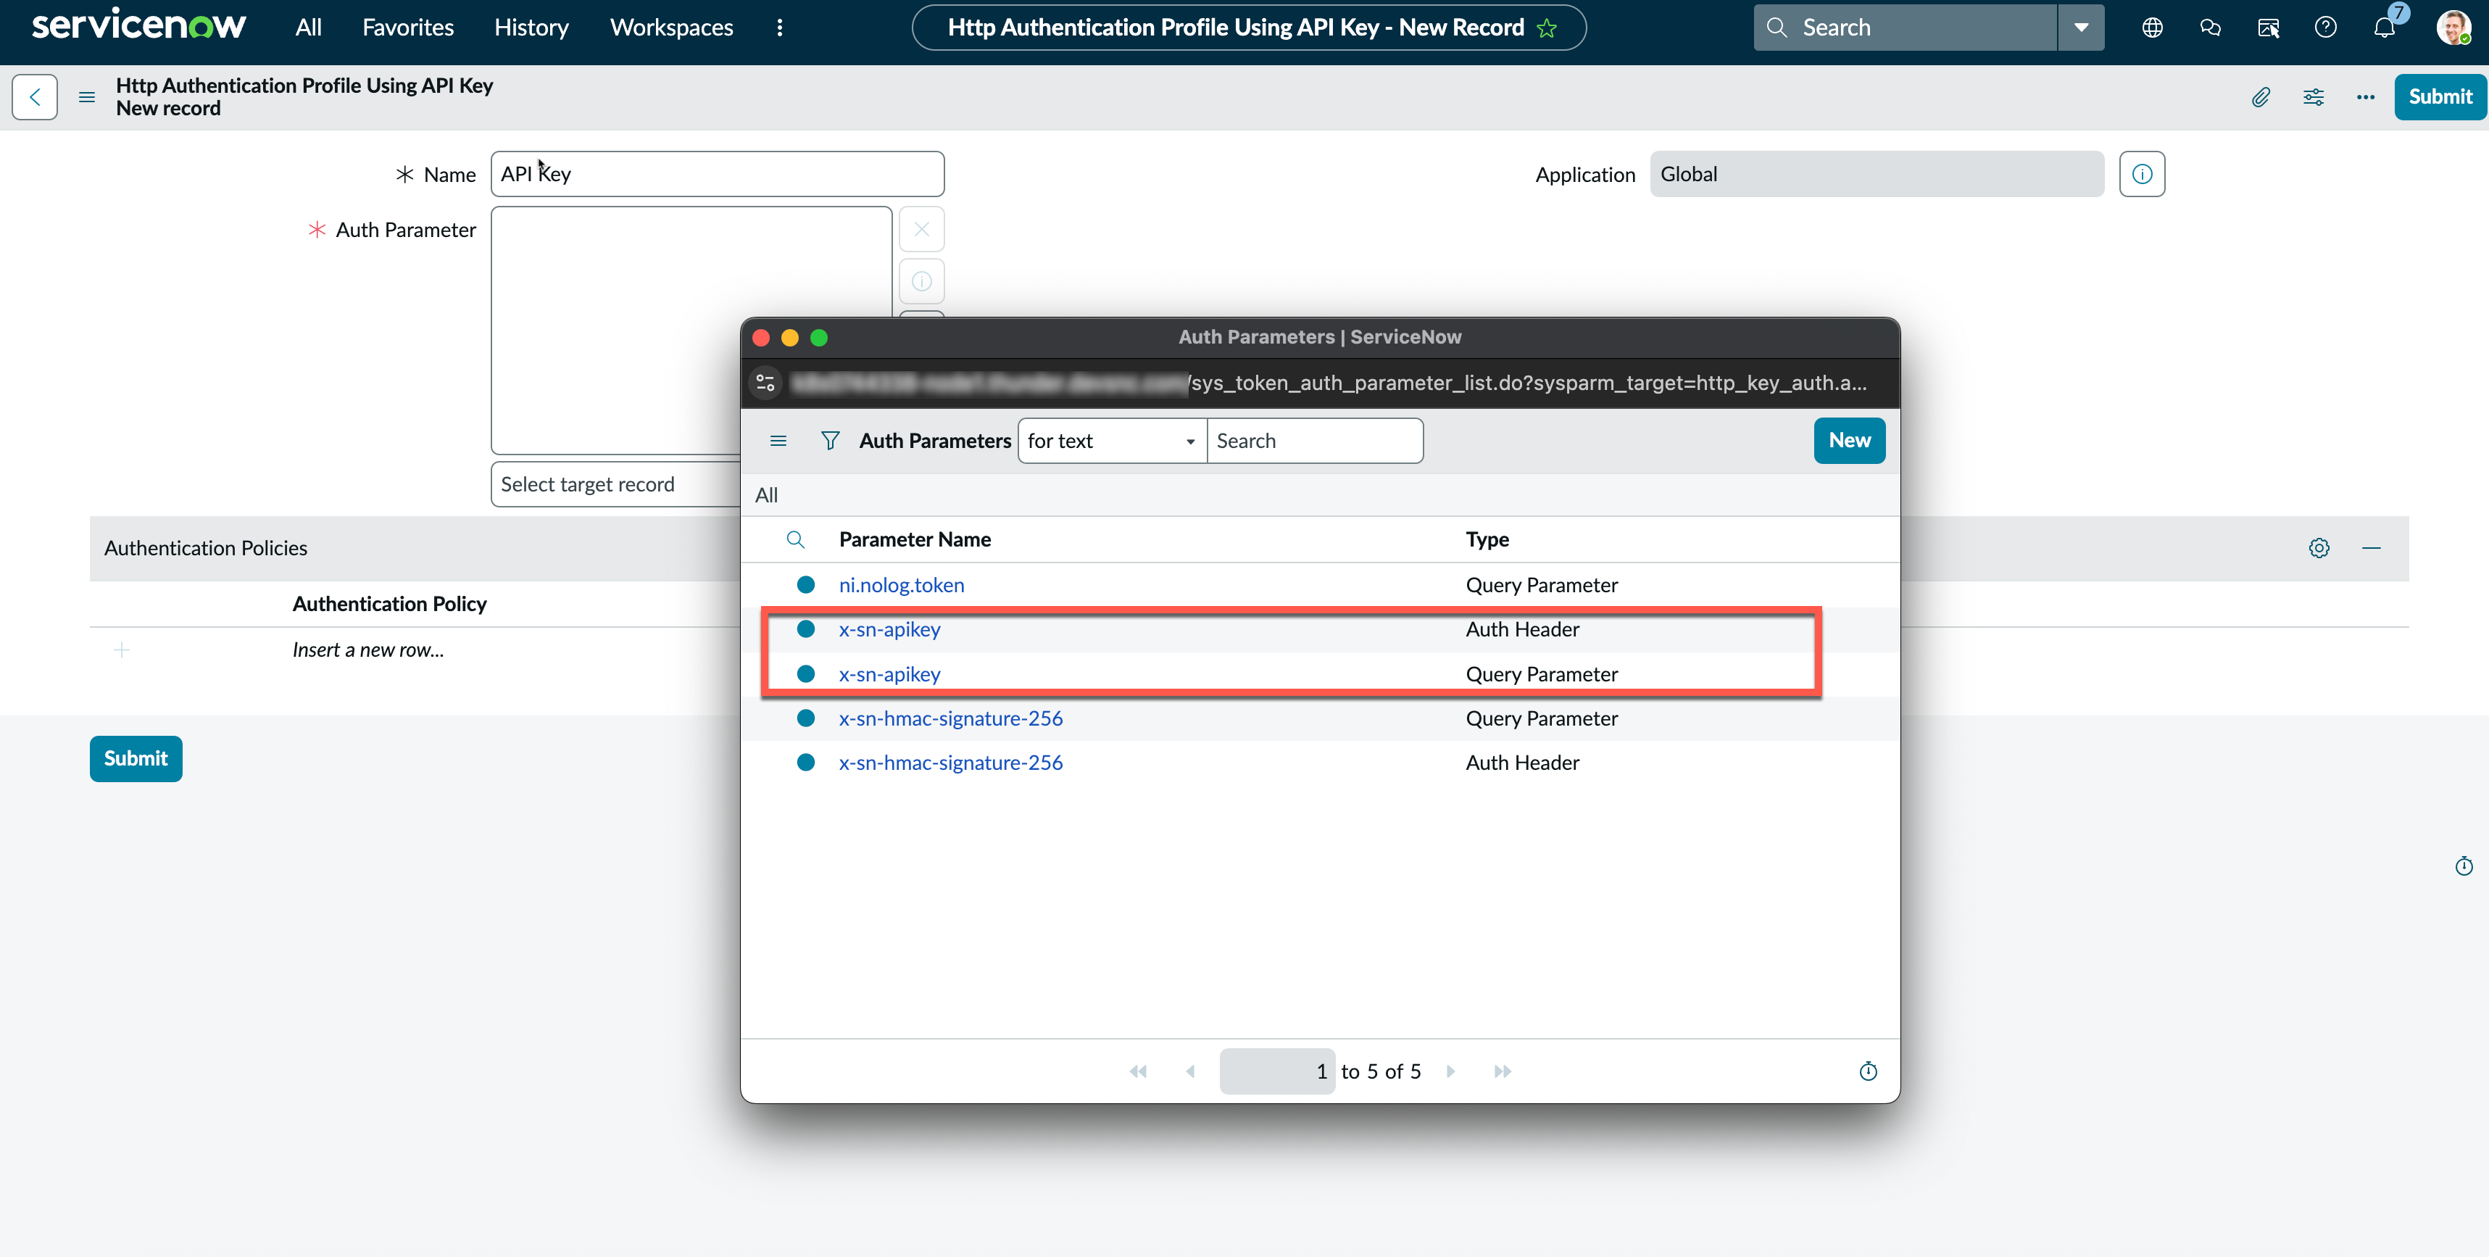Go to first page of Auth Parameters
This screenshot has width=2489, height=1257.
(x=1138, y=1071)
